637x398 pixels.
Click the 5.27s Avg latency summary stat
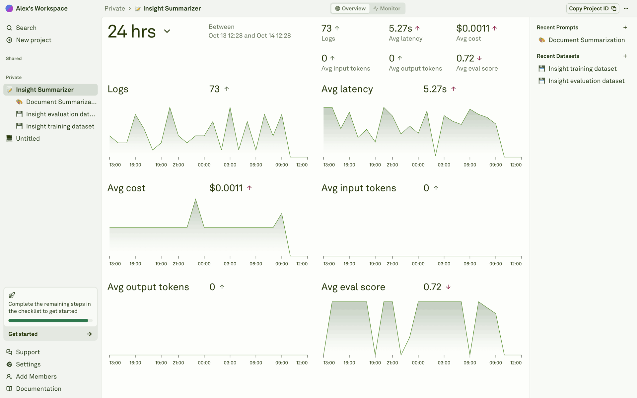[405, 33]
